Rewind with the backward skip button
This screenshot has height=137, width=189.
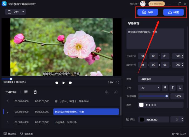(x=57, y=83)
